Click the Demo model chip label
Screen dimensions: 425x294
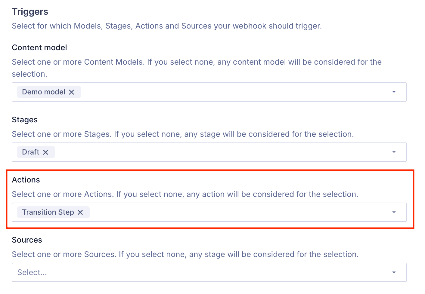click(x=44, y=92)
